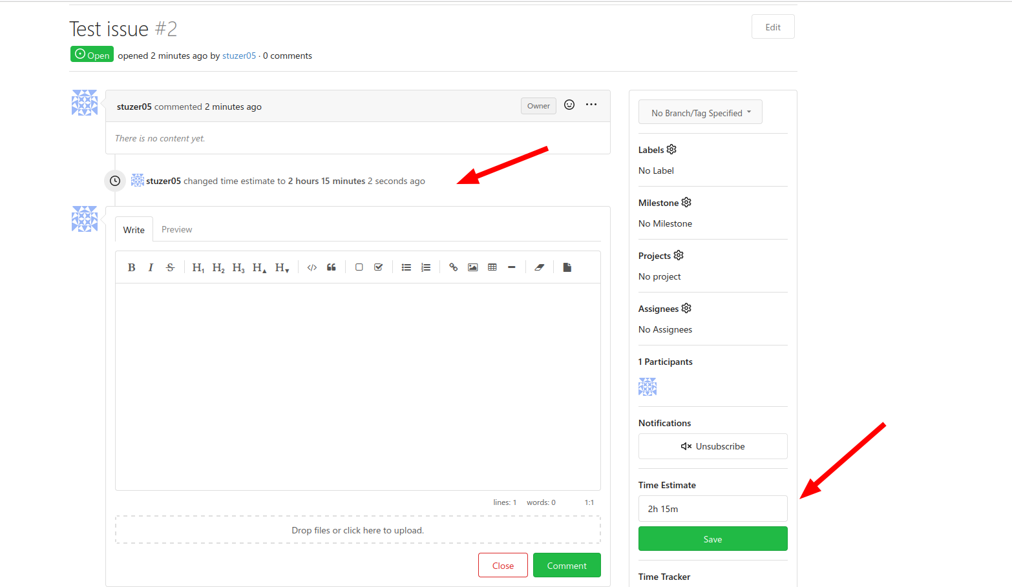Click inside the comment text area

(358, 386)
